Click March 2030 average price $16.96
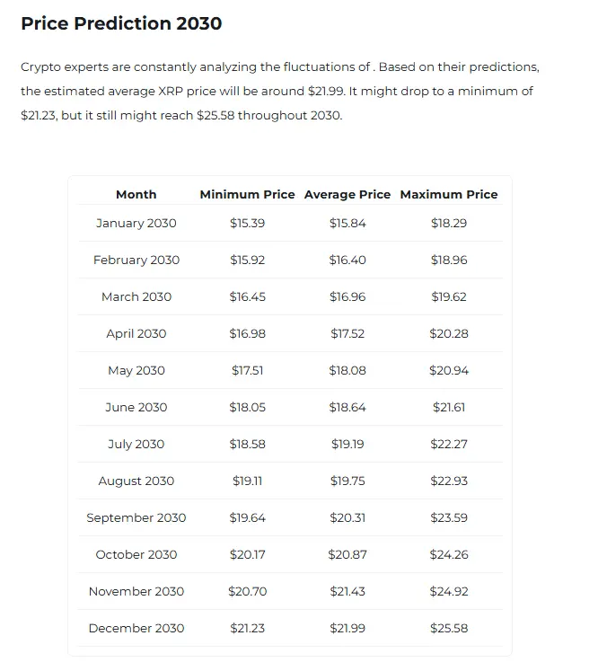This screenshot has height=671, width=598. click(347, 297)
